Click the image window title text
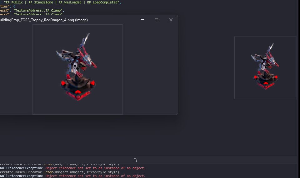 44,20
